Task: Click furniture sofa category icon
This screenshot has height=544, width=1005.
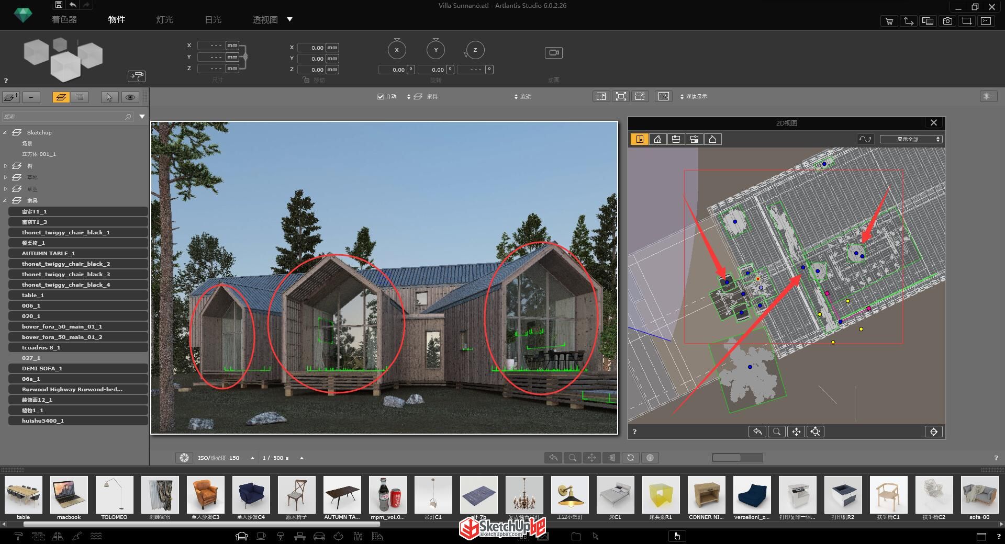Action: pyautogui.click(x=241, y=536)
